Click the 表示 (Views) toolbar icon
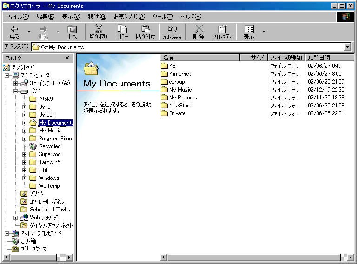This screenshot has width=357, height=264. (x=249, y=29)
